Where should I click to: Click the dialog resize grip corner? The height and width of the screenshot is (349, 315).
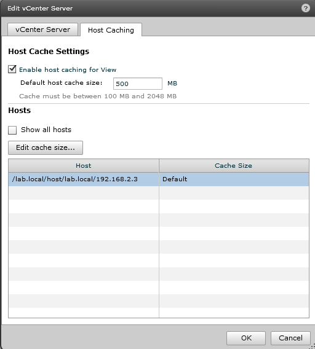312,347
